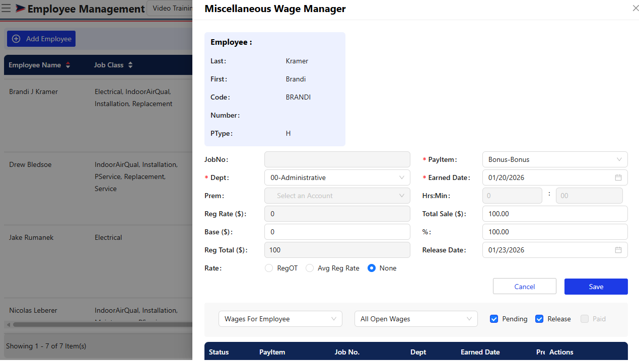Open the Wages For Employee dropdown
639x361 pixels.
pyautogui.click(x=280, y=319)
